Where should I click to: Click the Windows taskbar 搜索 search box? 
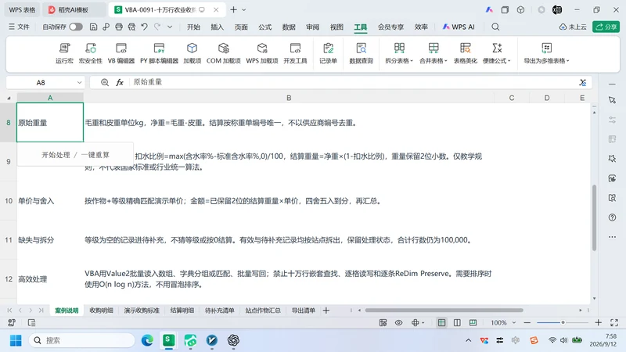(82, 340)
